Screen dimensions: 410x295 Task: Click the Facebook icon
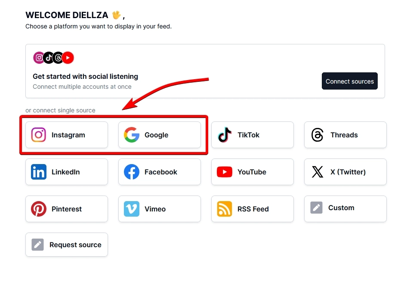pos(131,172)
